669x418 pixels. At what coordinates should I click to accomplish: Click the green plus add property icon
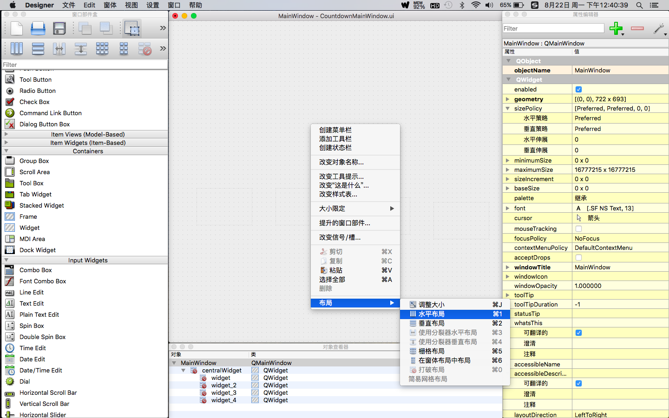click(617, 28)
